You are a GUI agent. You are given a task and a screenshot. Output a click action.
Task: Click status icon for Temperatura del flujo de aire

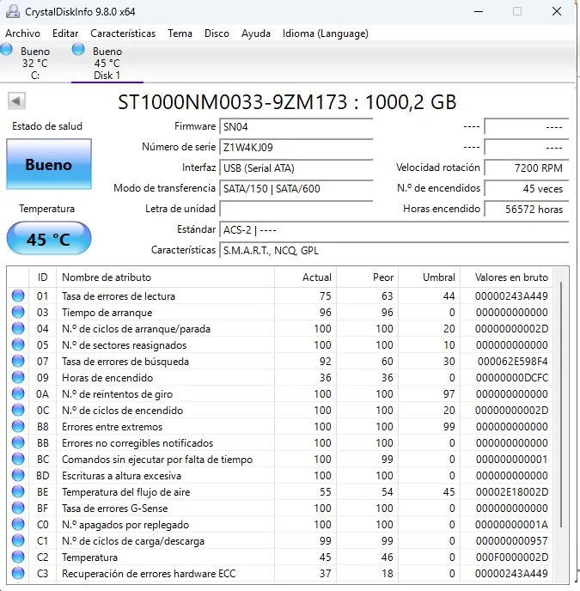(18, 492)
